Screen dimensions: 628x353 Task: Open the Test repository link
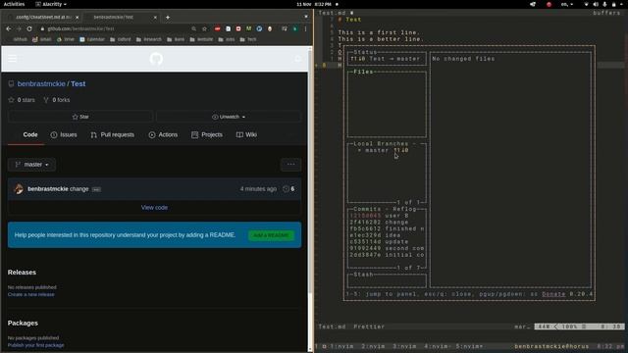coord(78,83)
